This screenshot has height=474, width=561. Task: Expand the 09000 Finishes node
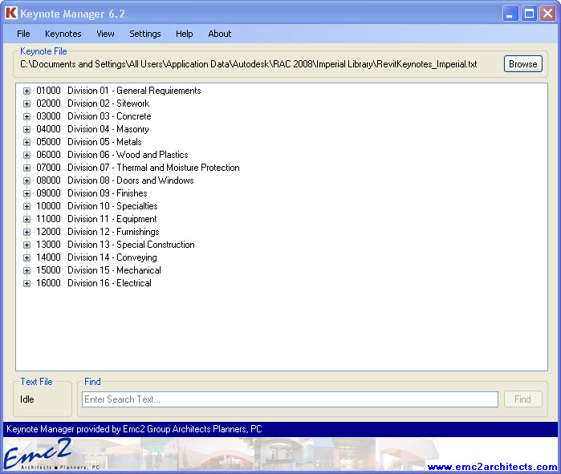[26, 193]
